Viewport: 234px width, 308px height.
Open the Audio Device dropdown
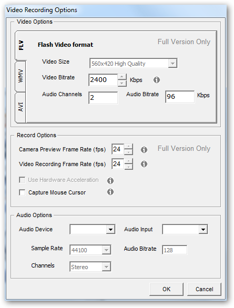click(93, 229)
